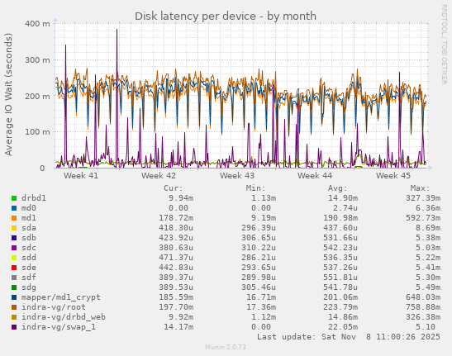Click the 'Munin 2.0.73' footer text
Viewport: 452px width, 356px height.
click(226, 347)
